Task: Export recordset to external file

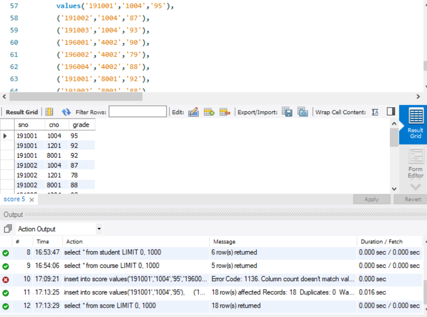Action: pyautogui.click(x=287, y=112)
